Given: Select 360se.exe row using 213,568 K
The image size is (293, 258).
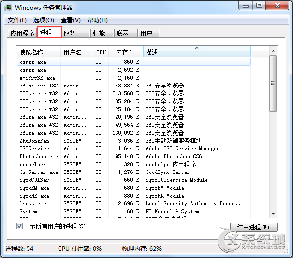Looking at the screenshot, I should click(134, 93).
